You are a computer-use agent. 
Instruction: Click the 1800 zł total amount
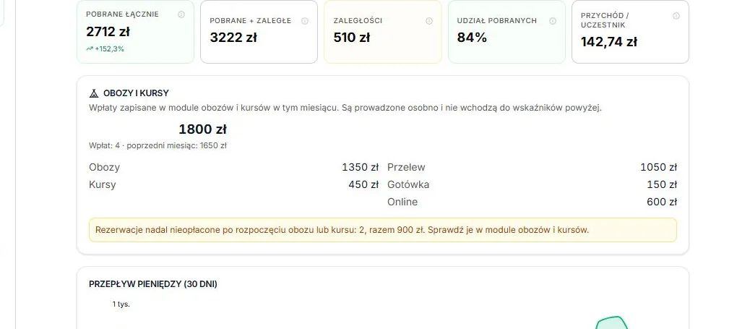tap(202, 129)
